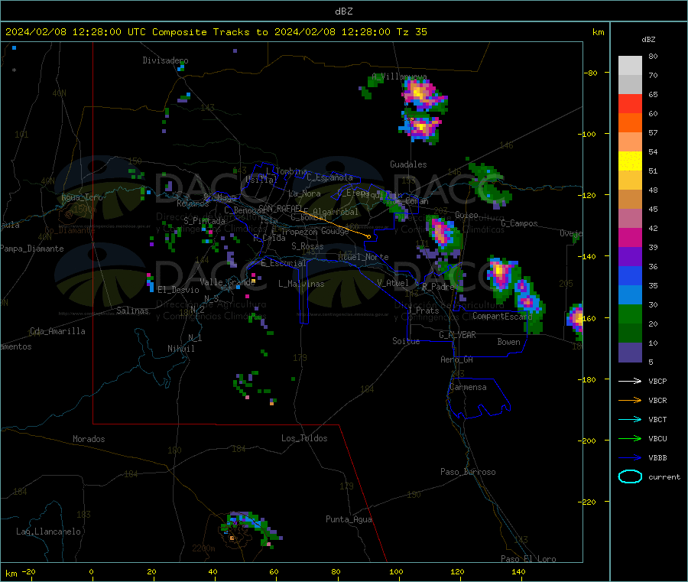Click the green VBCU arrow legend icon

630,438
